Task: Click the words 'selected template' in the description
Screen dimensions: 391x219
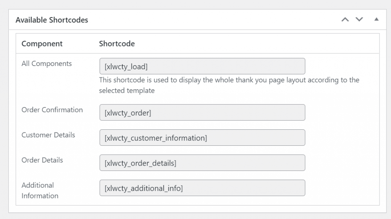Action: pyautogui.click(x=127, y=90)
